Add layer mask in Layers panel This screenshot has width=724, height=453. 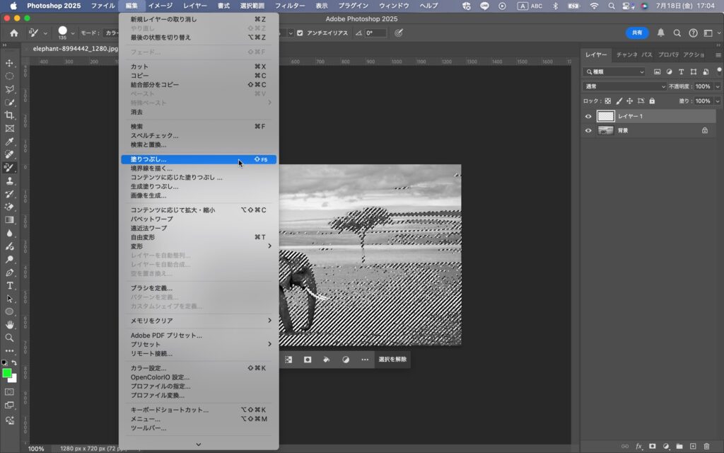pyautogui.click(x=652, y=446)
